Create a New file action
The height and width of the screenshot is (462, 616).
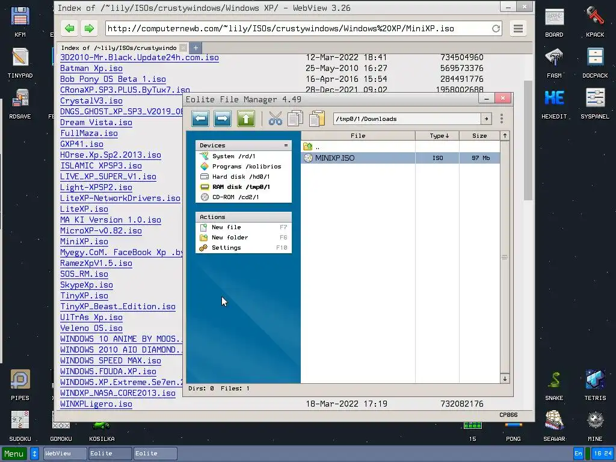click(244, 227)
